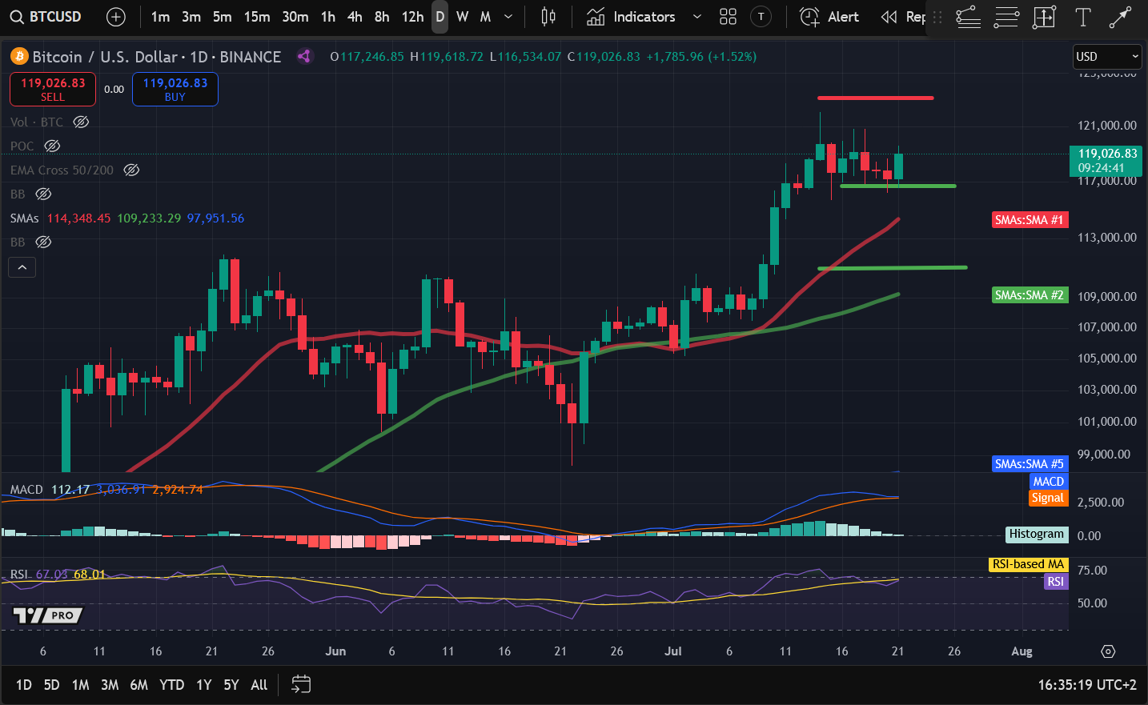Image resolution: width=1148 pixels, height=705 pixels.
Task: Click the Histogram scale label
Action: pos(1037,534)
